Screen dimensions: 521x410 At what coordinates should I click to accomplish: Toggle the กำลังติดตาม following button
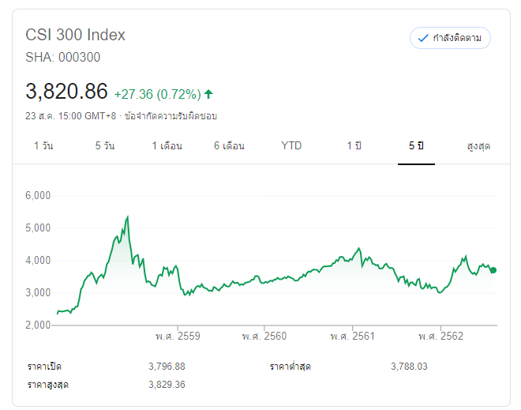click(450, 38)
